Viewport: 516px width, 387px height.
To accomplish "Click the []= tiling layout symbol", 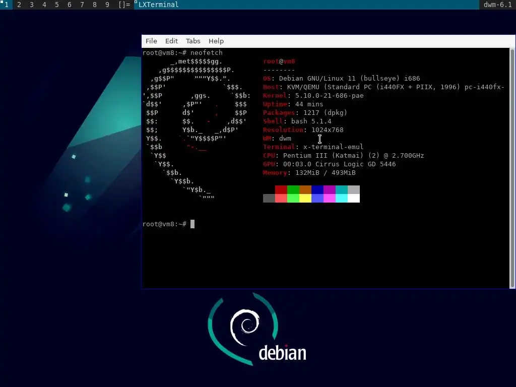I will pyautogui.click(x=124, y=5).
